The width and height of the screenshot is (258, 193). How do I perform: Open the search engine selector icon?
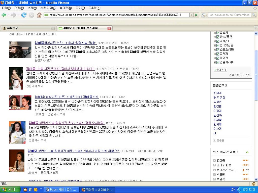point(204,15)
